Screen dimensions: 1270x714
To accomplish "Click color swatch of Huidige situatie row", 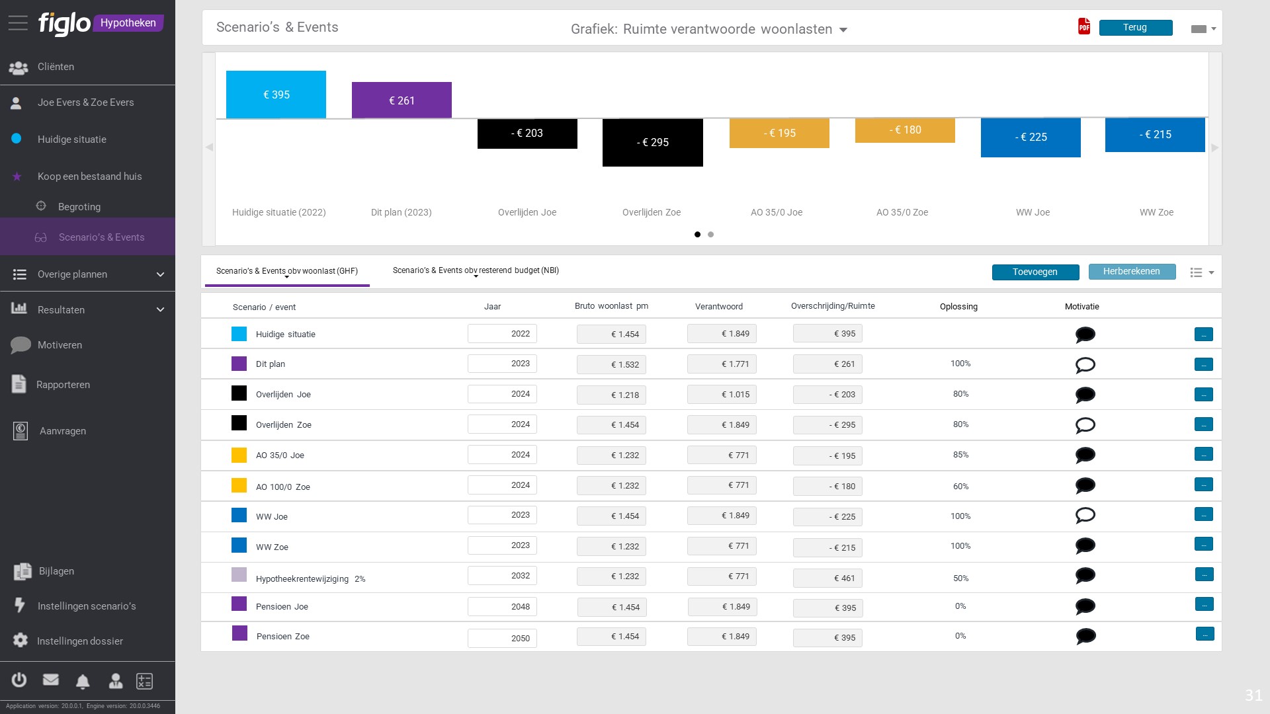I will pyautogui.click(x=239, y=334).
